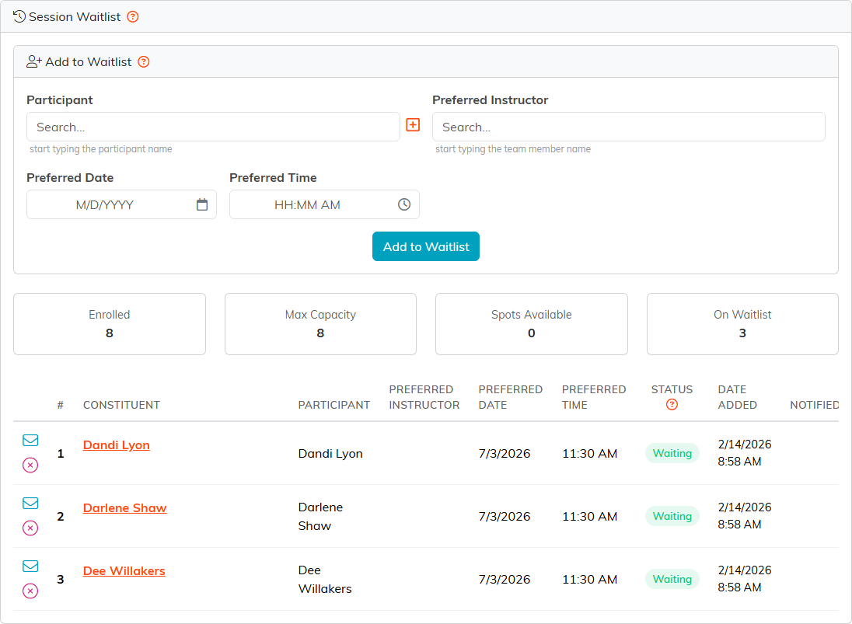Click the 'start typing the team member name' hint

tap(513, 148)
